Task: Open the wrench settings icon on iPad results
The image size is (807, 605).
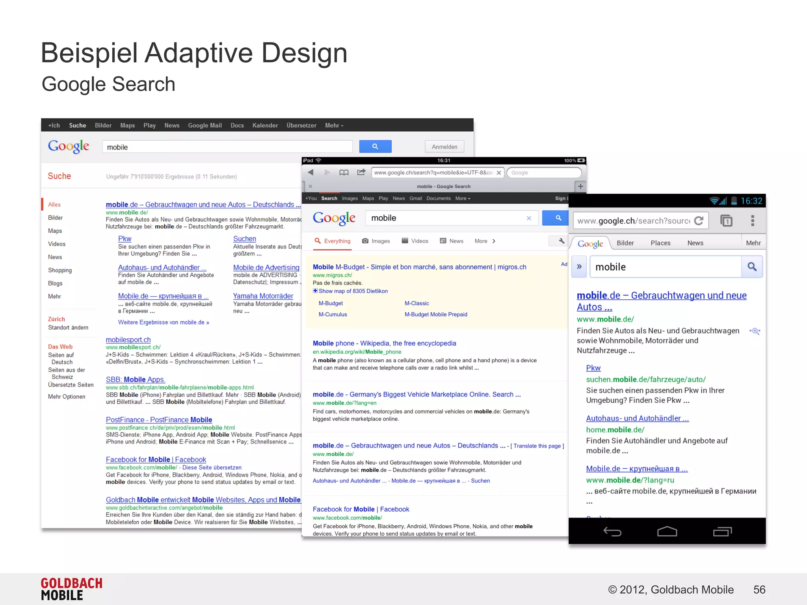Action: (561, 241)
